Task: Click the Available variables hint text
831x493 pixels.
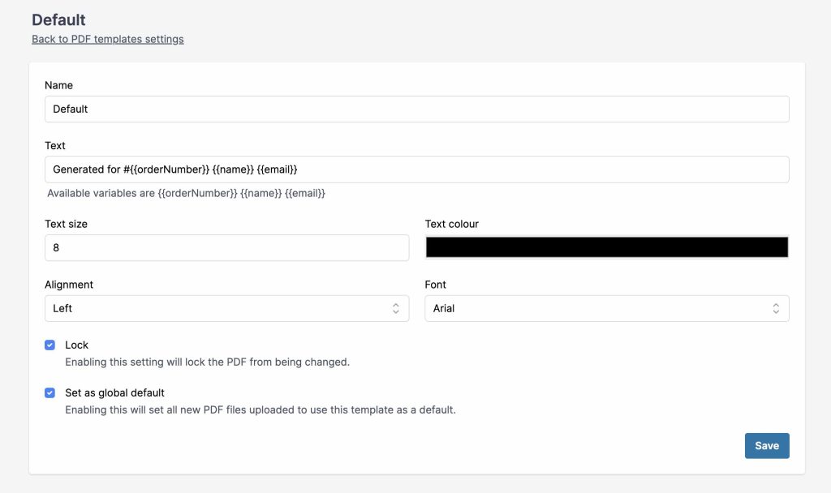Action: (x=186, y=194)
